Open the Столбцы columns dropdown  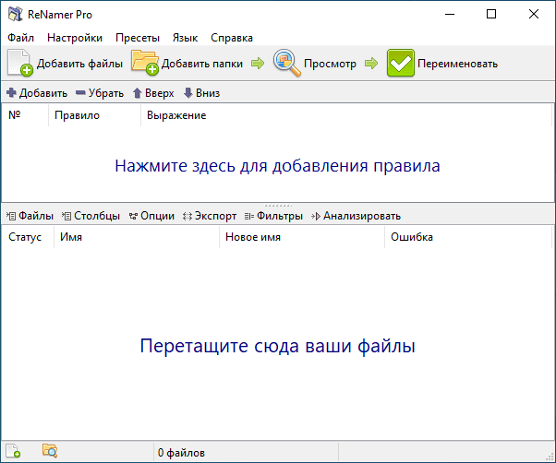[x=91, y=216]
